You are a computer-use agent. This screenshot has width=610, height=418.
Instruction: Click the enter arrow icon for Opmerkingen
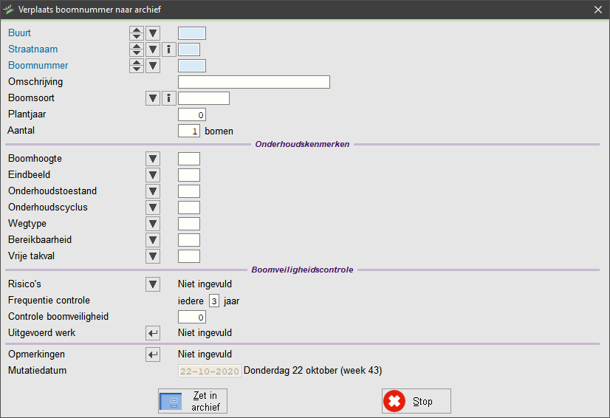pyautogui.click(x=153, y=354)
